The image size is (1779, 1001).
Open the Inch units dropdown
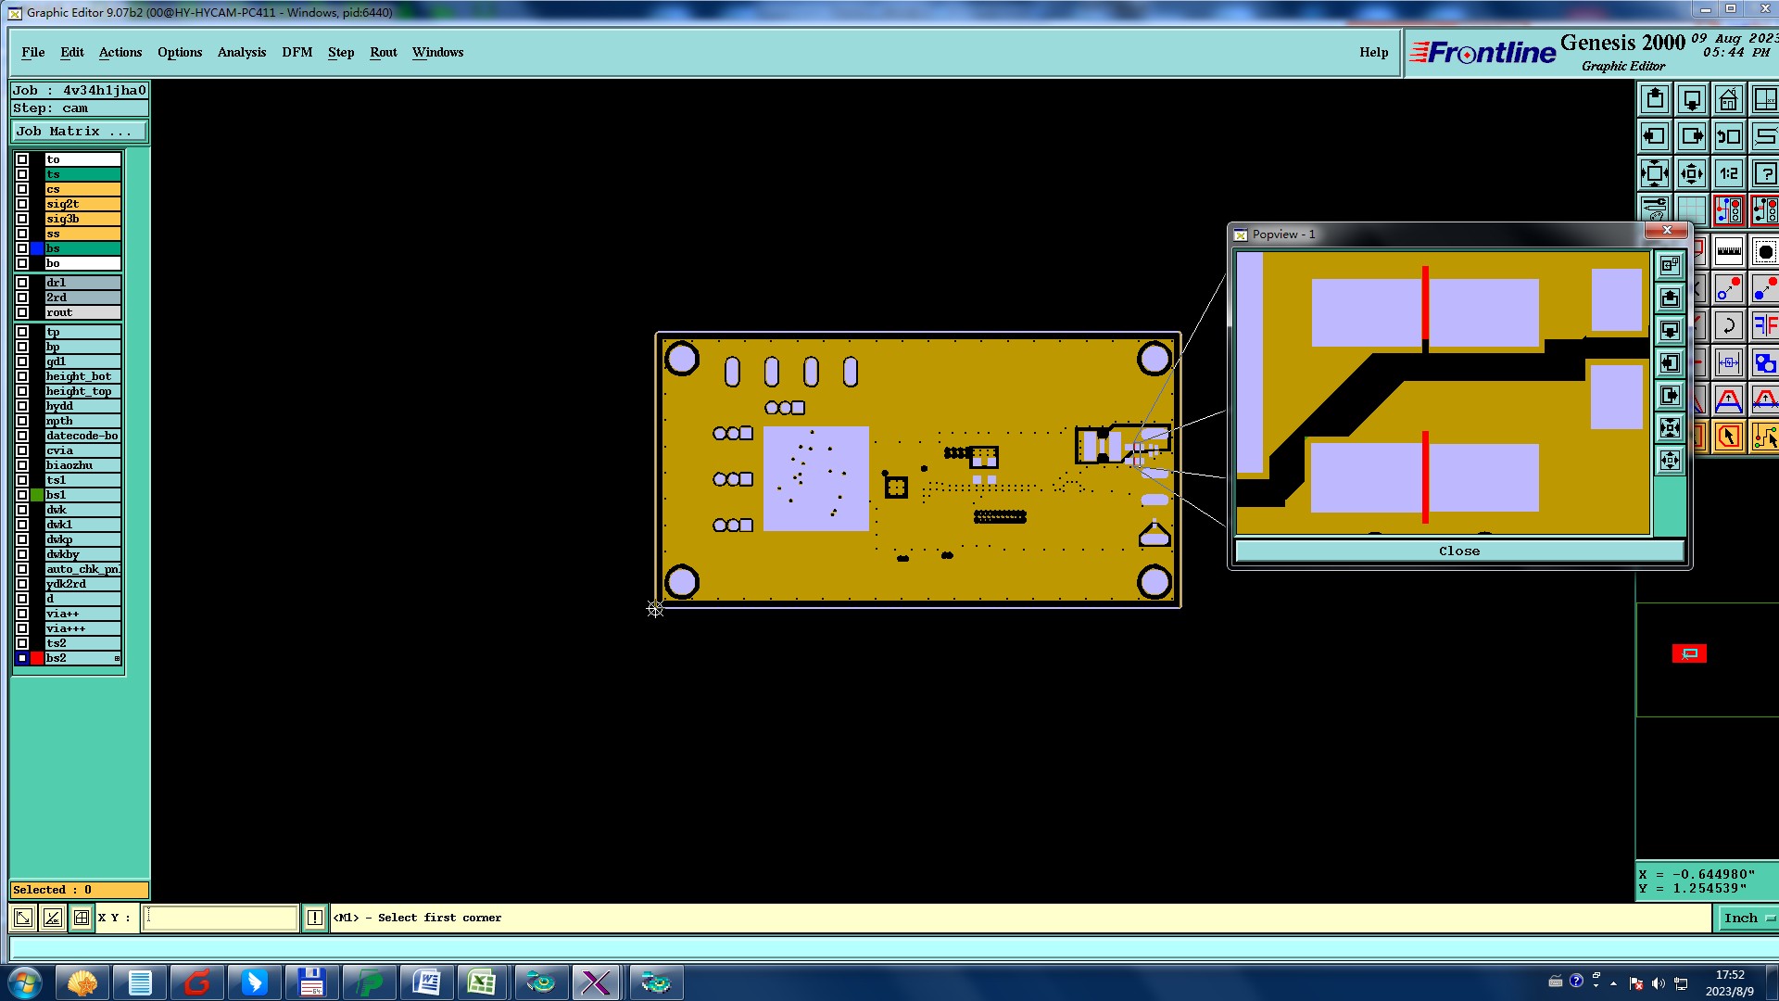coord(1747,918)
